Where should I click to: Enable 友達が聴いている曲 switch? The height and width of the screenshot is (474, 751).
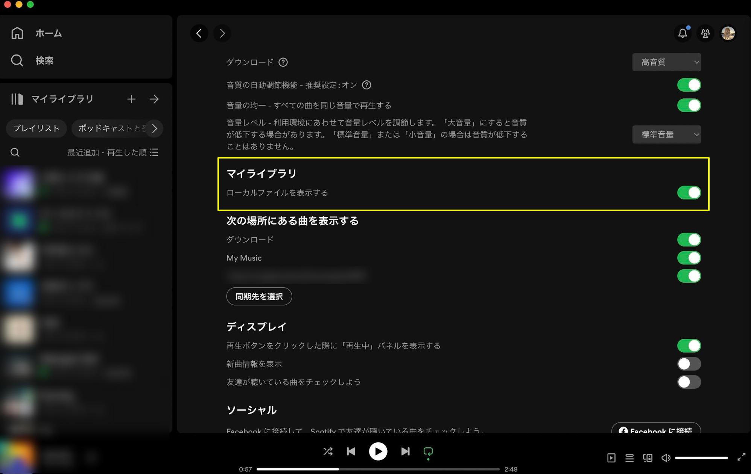coord(689,382)
